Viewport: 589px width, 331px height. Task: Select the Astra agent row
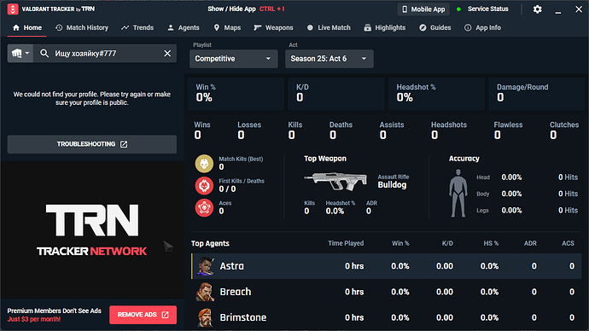(387, 266)
